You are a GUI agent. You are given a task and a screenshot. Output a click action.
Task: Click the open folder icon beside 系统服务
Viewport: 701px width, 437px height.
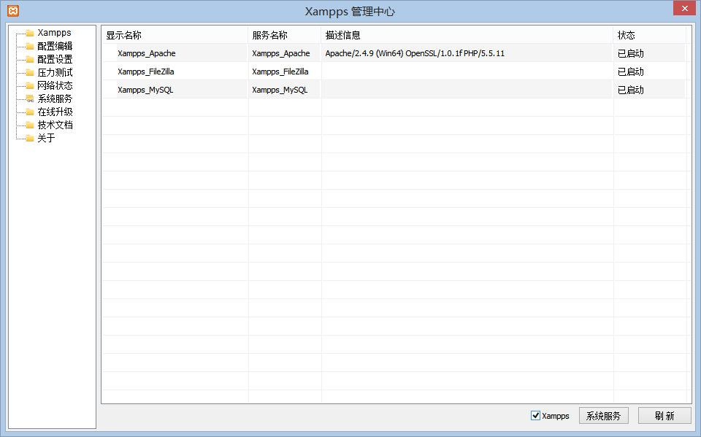click(30, 98)
